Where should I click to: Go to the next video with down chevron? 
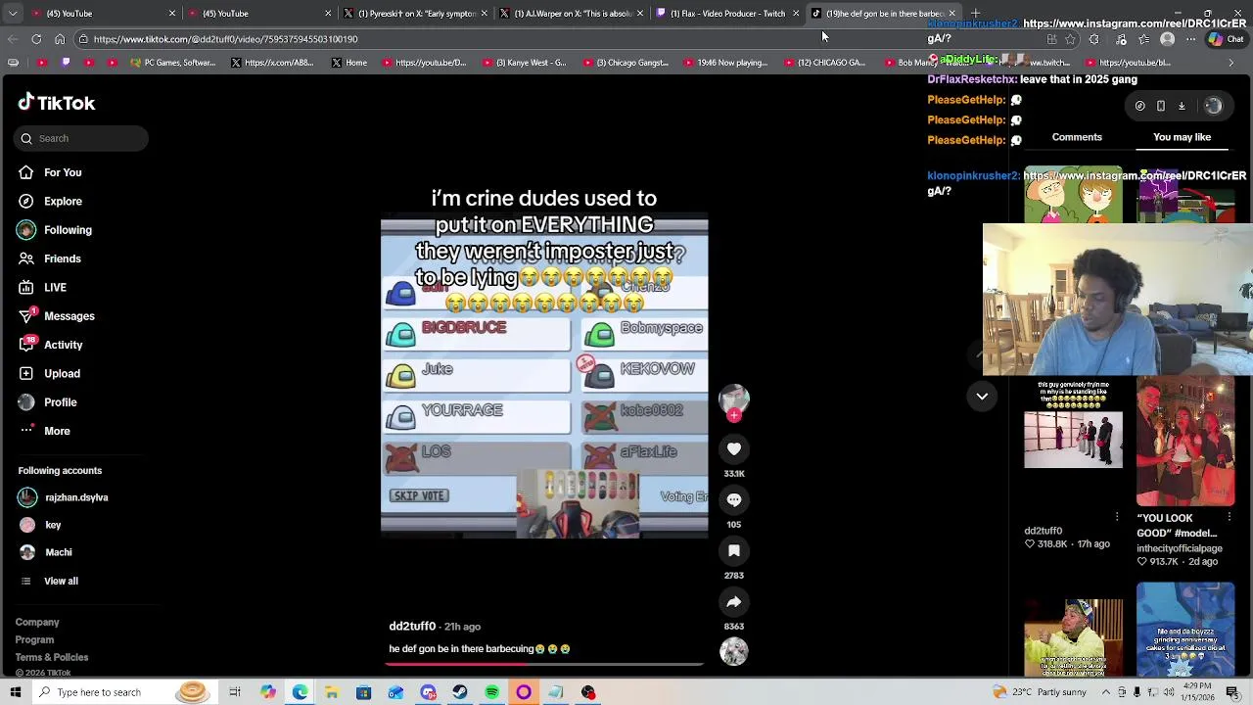[x=982, y=396]
